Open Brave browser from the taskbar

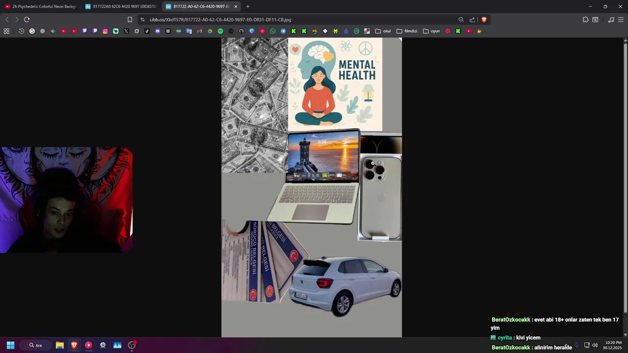[74, 345]
